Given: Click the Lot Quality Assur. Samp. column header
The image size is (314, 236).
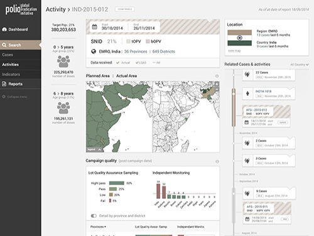Looking at the screenshot, I should [151, 227].
